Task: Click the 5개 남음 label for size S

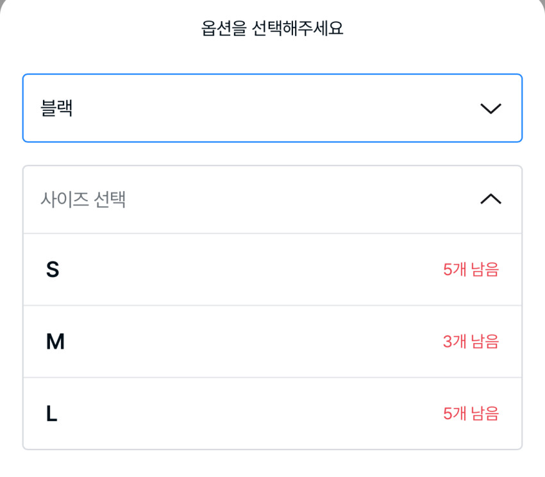Action: coord(471,270)
